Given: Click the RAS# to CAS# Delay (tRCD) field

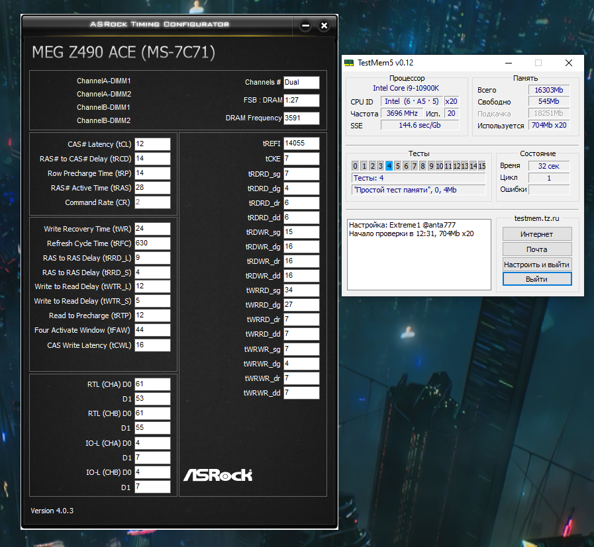Looking at the screenshot, I should [153, 159].
